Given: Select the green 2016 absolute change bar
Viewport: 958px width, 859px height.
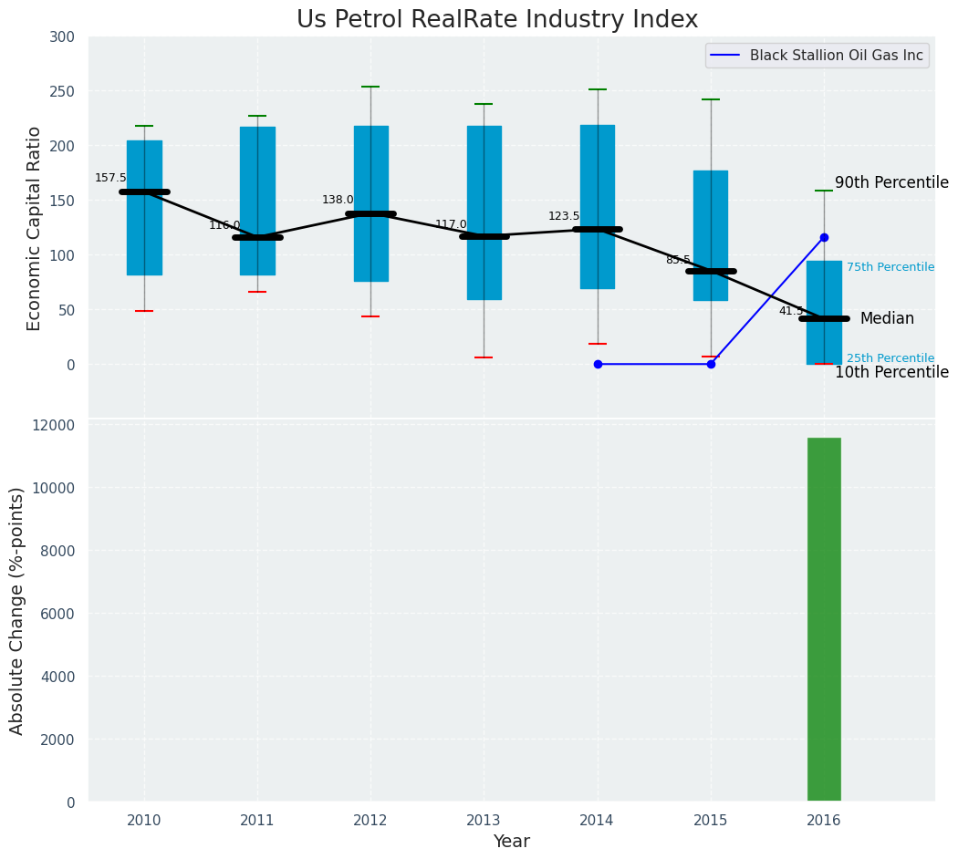Looking at the screenshot, I should 824,619.
